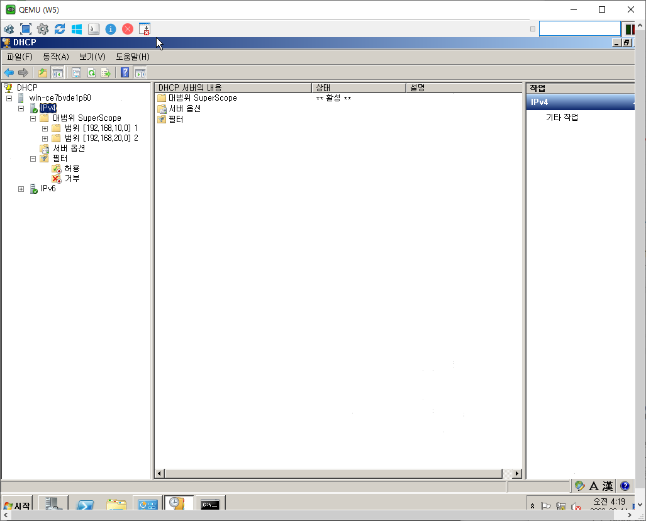This screenshot has height=521, width=646.
Task: Click the window-with-red-X download icon
Action: (x=145, y=29)
